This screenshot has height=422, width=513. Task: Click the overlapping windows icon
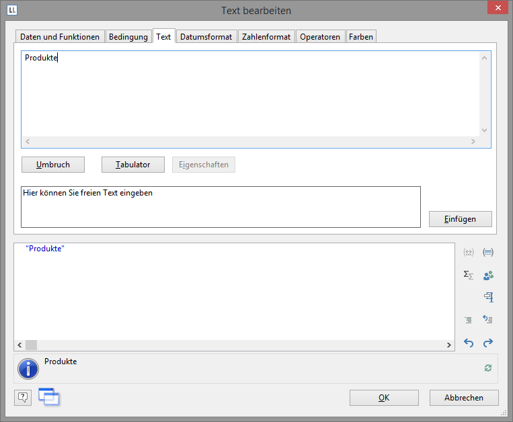pos(48,397)
